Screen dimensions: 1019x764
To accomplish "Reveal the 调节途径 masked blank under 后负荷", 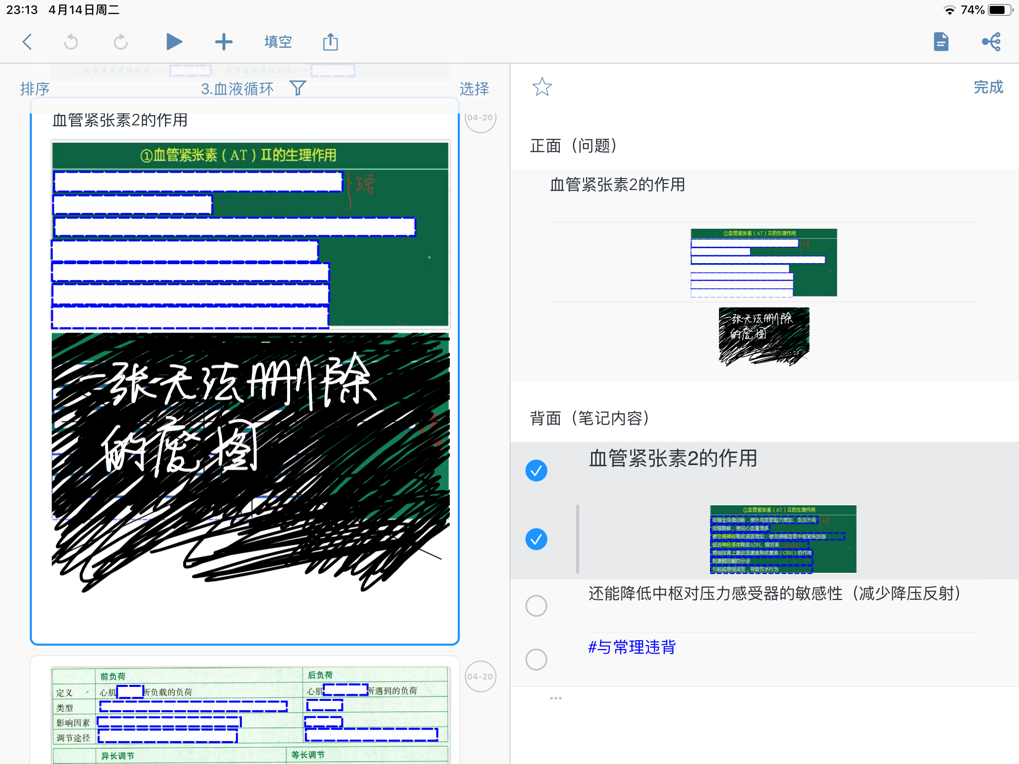I will (372, 735).
